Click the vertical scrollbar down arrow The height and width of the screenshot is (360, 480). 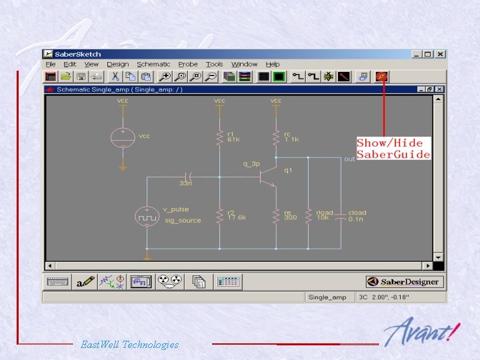(x=439, y=257)
